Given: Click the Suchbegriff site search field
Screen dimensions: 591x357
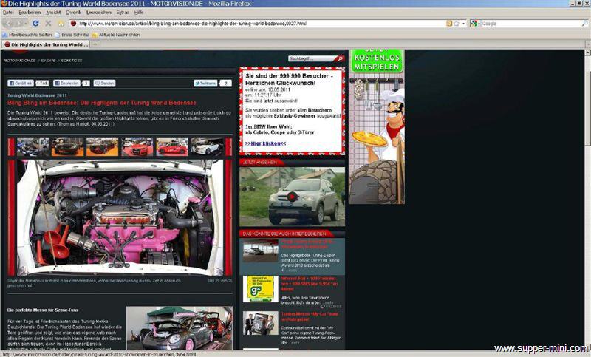Looking at the screenshot, I should click(312, 58).
